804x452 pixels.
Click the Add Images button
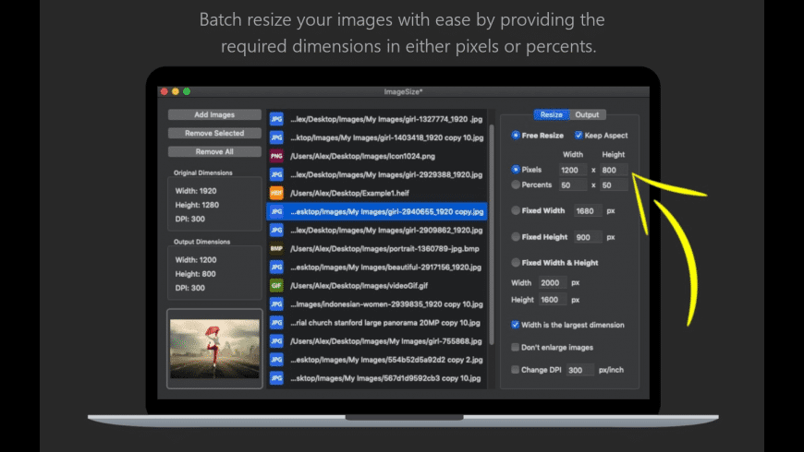[214, 114]
